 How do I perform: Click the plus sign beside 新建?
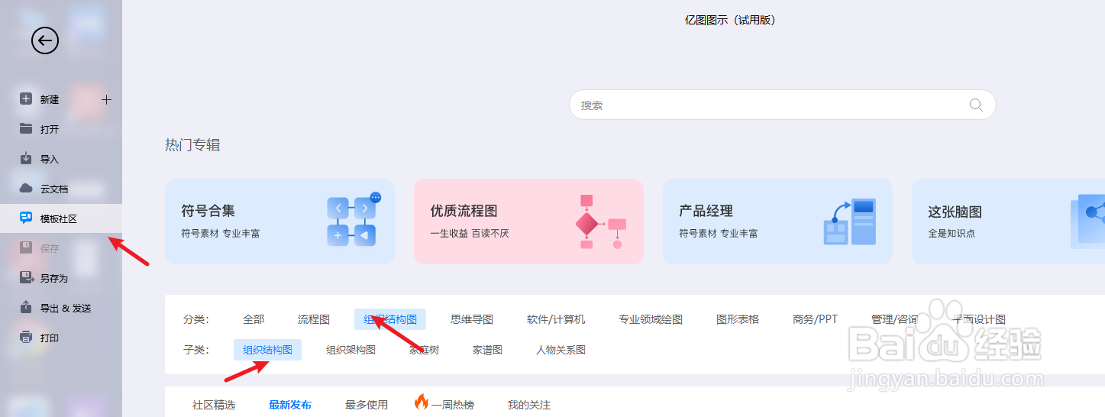pos(106,99)
